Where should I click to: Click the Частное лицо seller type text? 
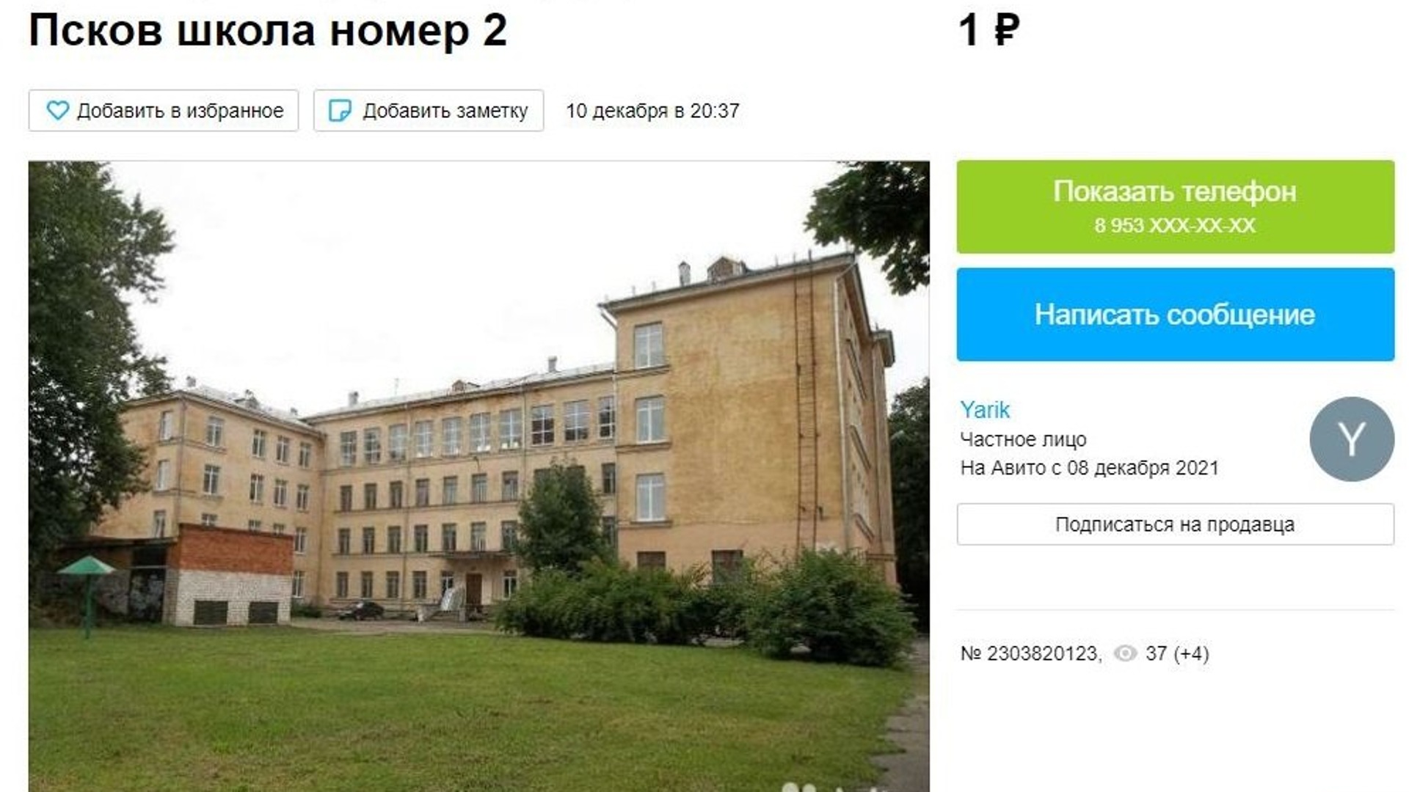(1023, 439)
